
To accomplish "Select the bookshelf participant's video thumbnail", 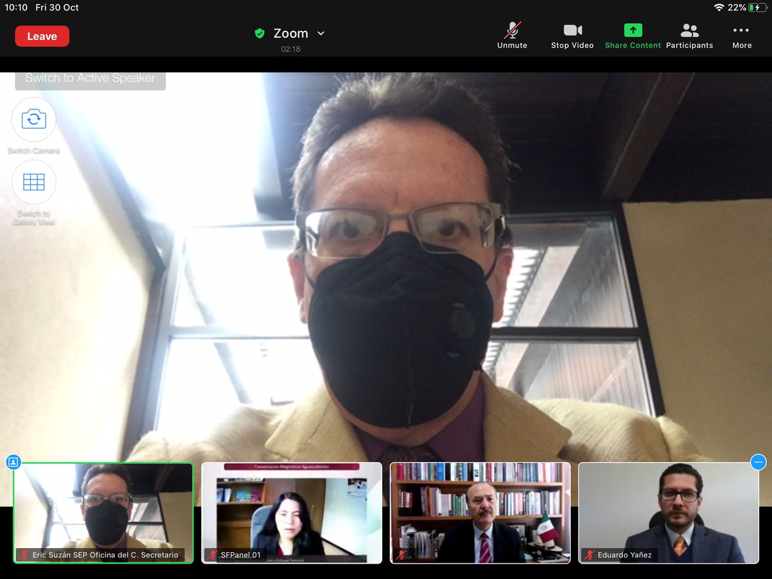I will (x=480, y=513).
